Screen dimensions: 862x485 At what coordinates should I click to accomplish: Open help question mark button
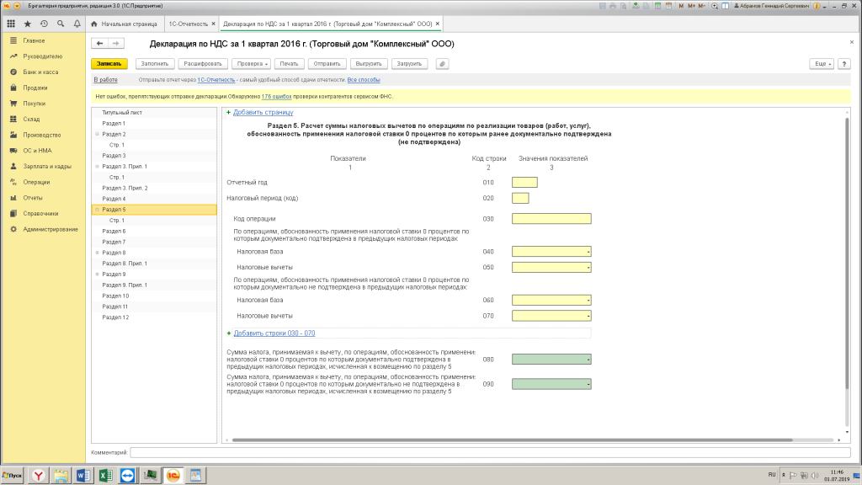pos(844,64)
